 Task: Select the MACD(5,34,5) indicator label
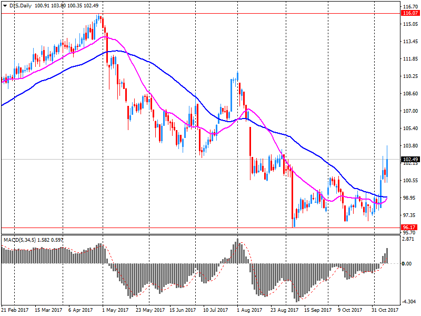click(x=19, y=240)
